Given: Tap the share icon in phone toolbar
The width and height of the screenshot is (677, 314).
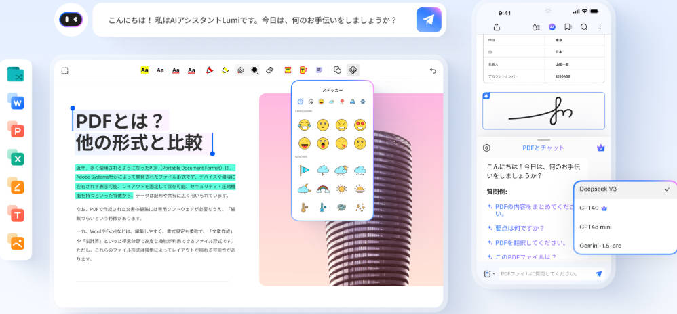Looking at the screenshot, I should coord(497,27).
